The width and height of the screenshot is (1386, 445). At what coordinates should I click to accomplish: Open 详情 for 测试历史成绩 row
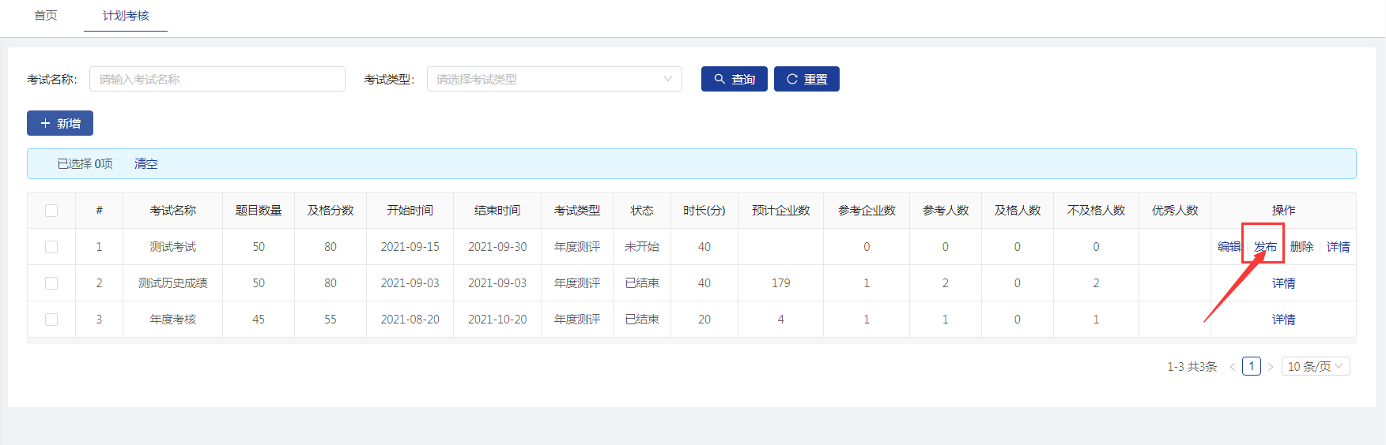click(1283, 283)
